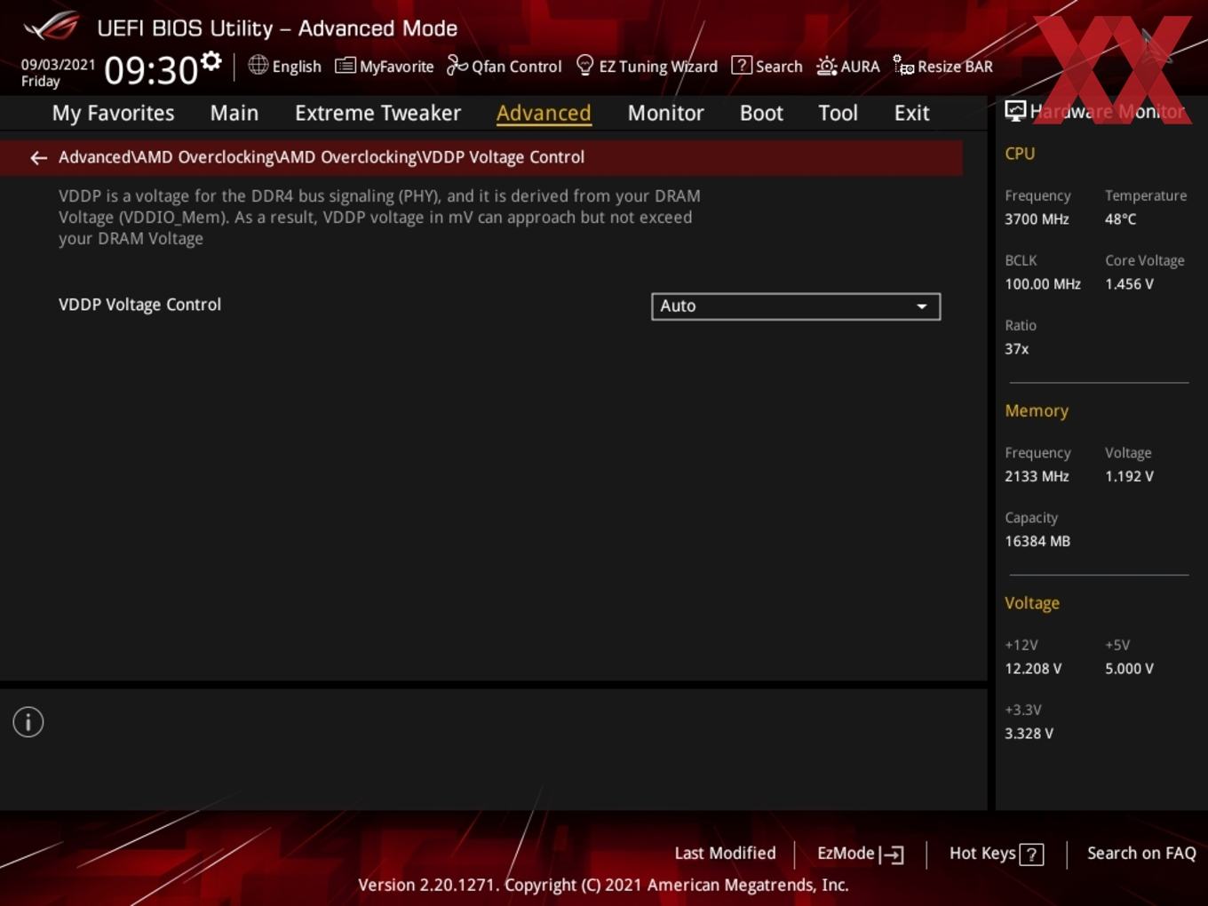The height and width of the screenshot is (906, 1208).
Task: Open the Boot tab
Action: coord(761,113)
